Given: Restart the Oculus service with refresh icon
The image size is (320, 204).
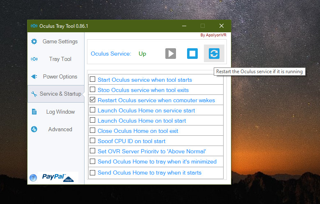Looking at the screenshot, I should click(214, 54).
